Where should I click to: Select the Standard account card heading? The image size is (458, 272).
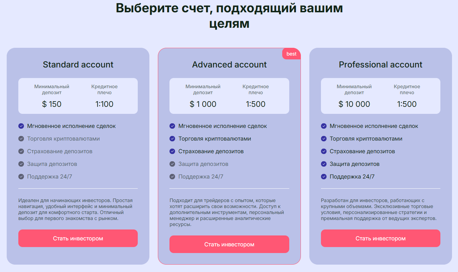[78, 65]
